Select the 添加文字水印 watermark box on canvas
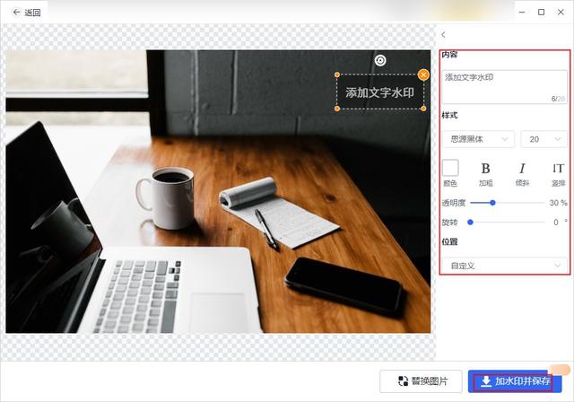The width and height of the screenshot is (574, 402). tap(380, 92)
